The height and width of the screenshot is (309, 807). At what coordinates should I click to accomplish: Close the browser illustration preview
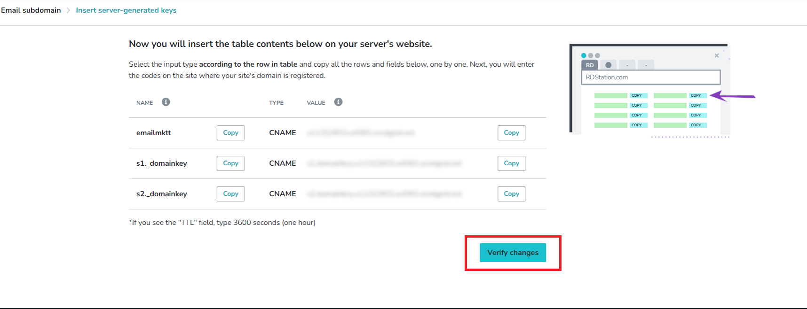click(717, 55)
